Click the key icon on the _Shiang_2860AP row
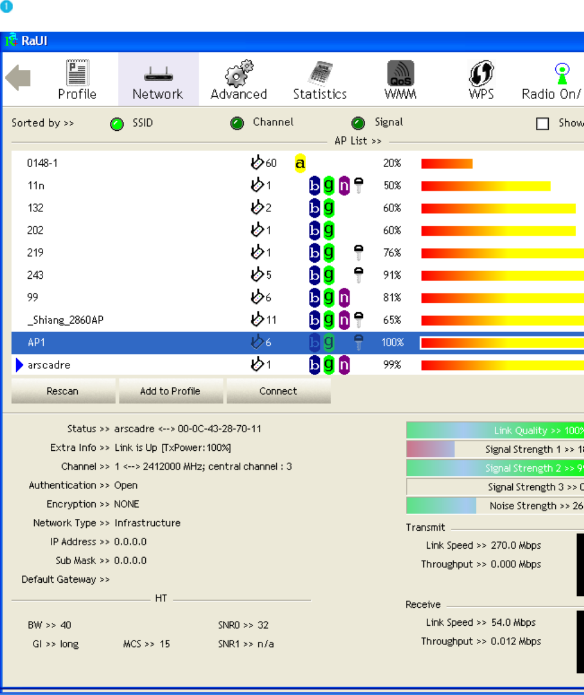 [359, 319]
